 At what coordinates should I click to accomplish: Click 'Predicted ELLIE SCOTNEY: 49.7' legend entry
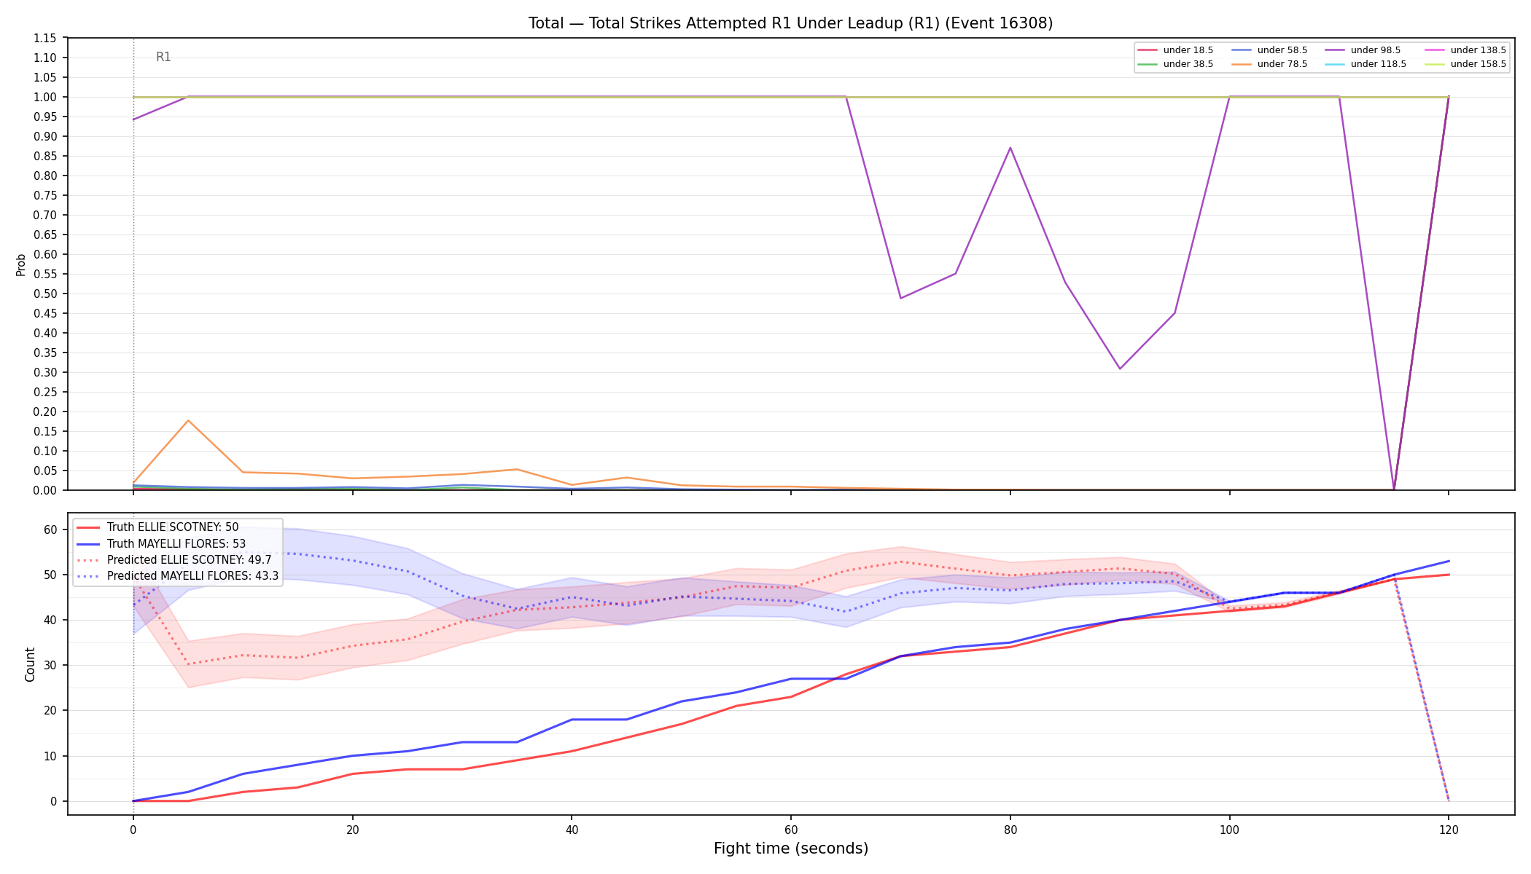coord(174,559)
